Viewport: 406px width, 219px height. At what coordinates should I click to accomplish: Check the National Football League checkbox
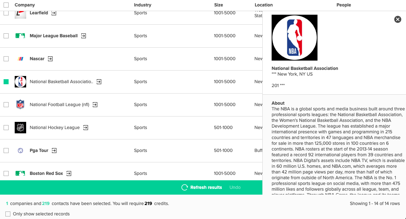6,105
